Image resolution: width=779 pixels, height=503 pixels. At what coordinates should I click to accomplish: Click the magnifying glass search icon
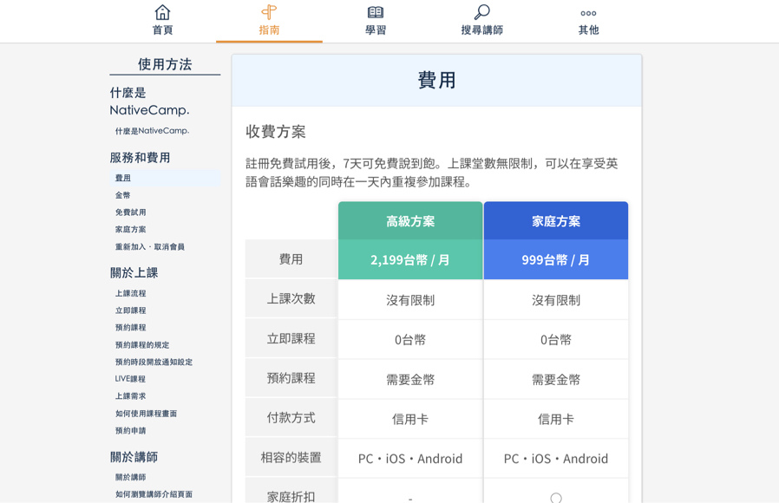[482, 12]
